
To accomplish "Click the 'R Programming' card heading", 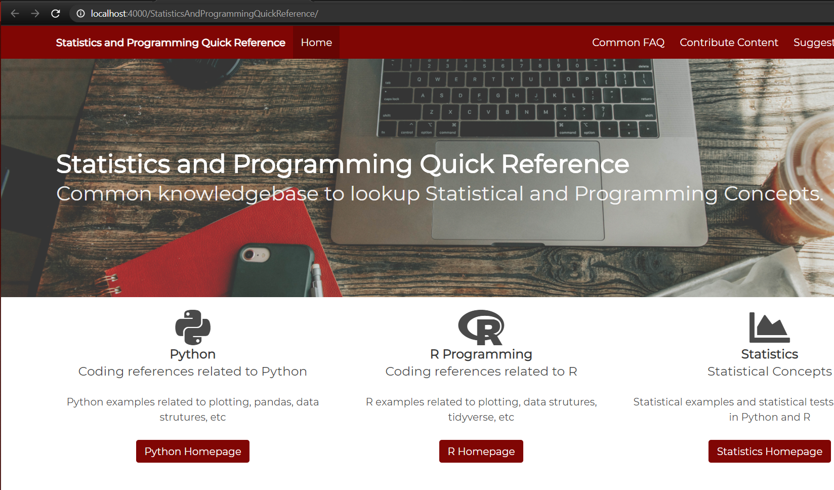I will [481, 354].
